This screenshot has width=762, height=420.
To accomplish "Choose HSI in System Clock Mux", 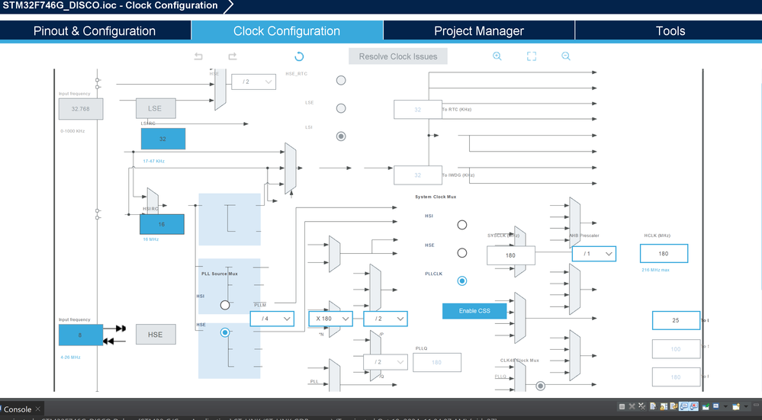I will pyautogui.click(x=462, y=225).
